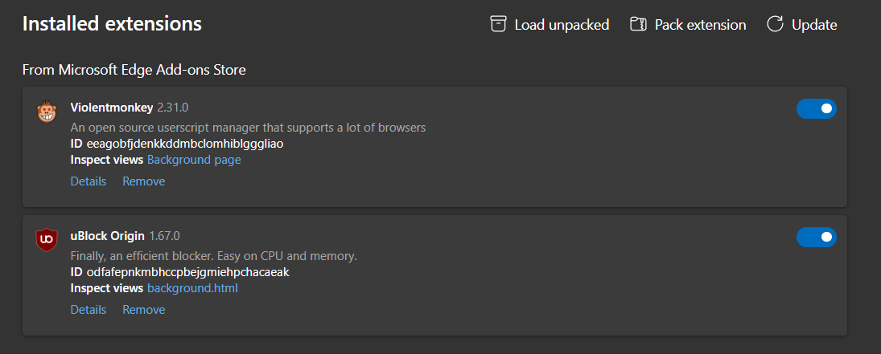Click the circular Update arrow icon
The width and height of the screenshot is (881, 354).
coord(775,25)
